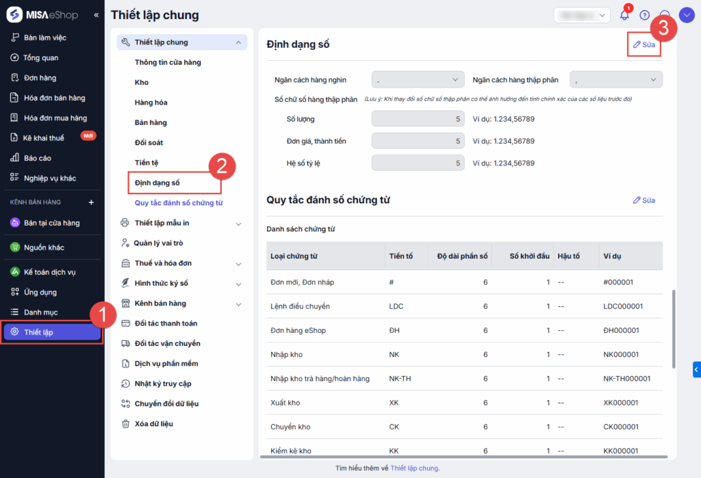Click the blue side panel arrow on right edge
Viewport: 701px width, 478px height.
tap(696, 369)
